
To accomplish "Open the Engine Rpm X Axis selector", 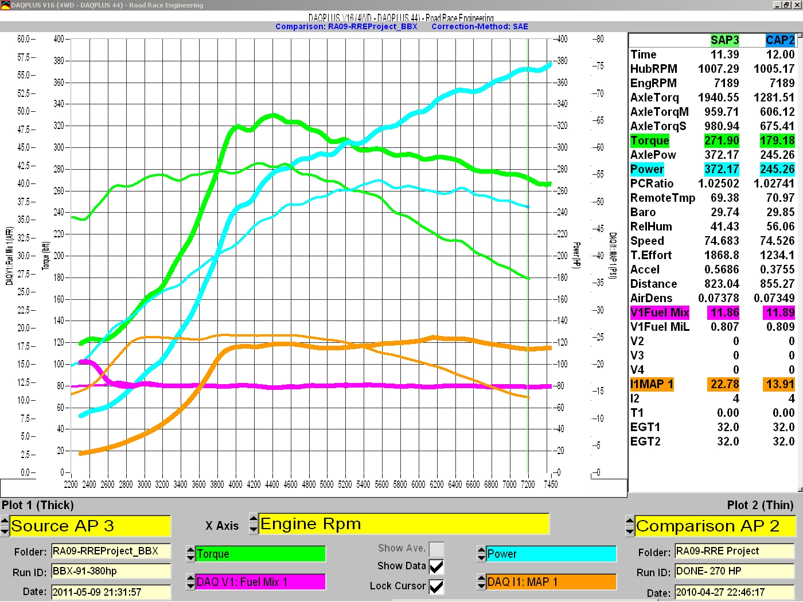I will point(403,524).
